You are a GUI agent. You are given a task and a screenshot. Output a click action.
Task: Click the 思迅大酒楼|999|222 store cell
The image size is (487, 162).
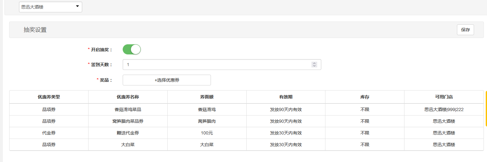pos(444,109)
